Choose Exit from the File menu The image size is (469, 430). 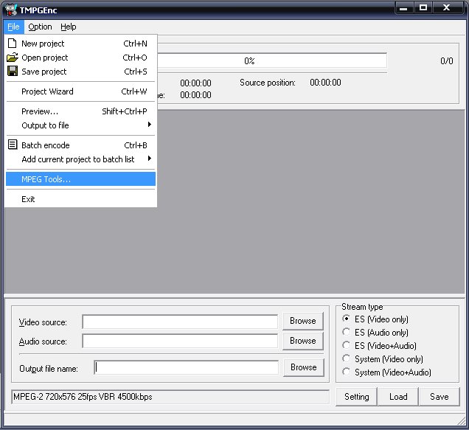click(81, 199)
